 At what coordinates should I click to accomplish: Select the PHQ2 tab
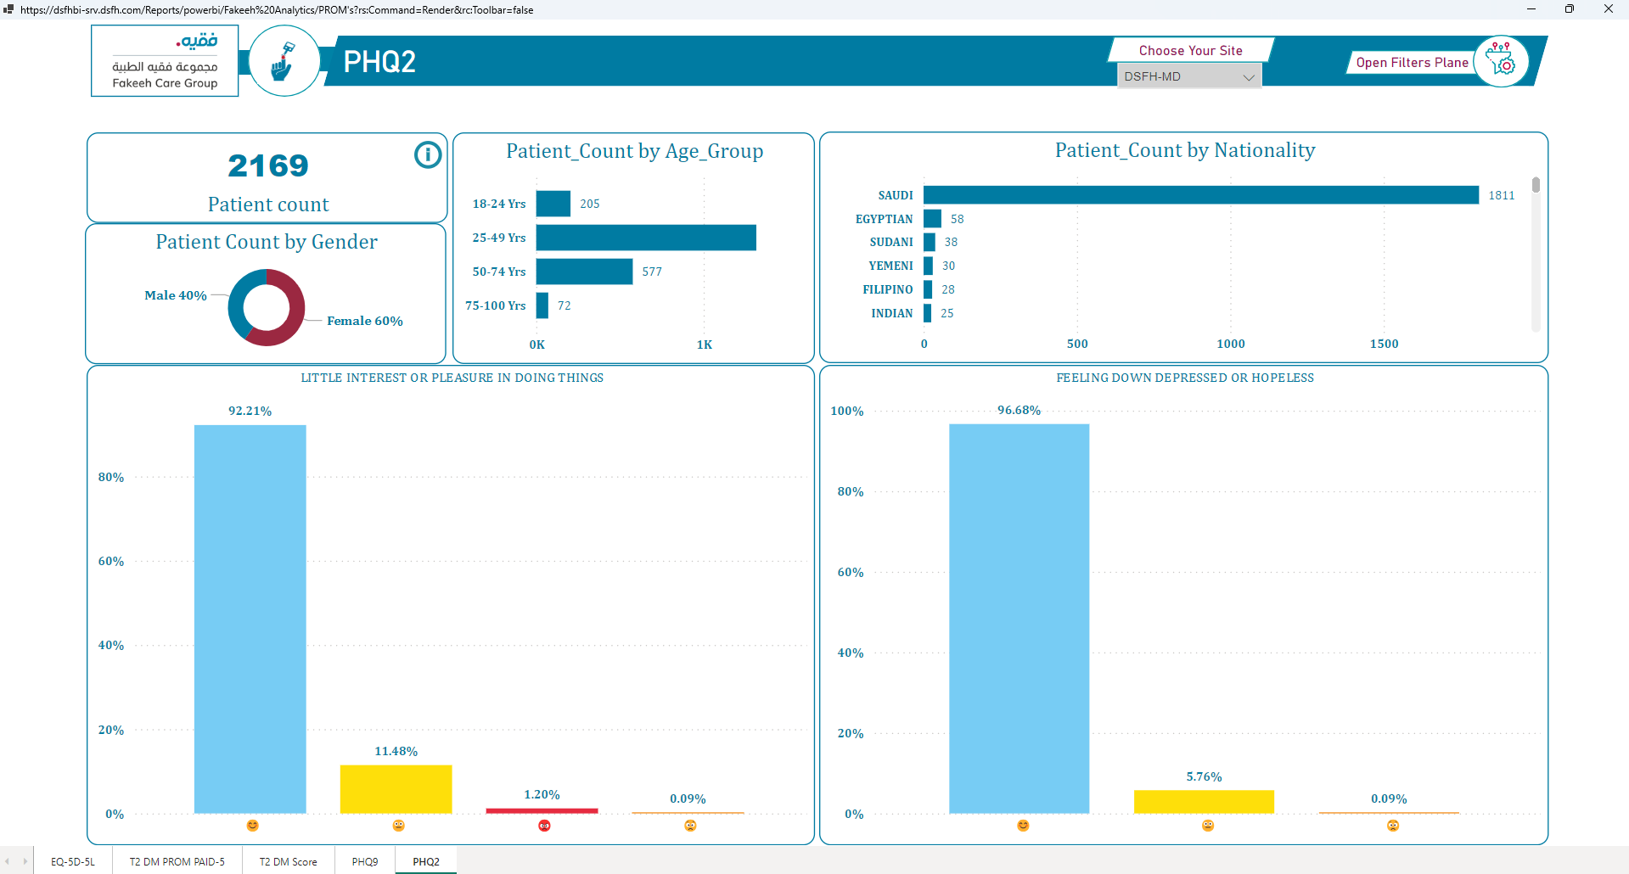click(x=426, y=861)
